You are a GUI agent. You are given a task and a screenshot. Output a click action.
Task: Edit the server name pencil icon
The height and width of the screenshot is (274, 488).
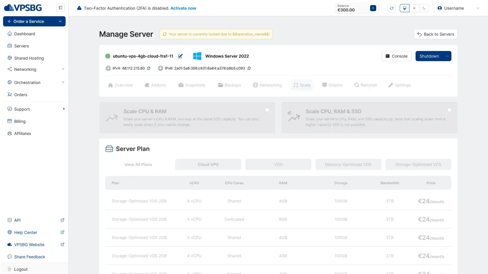(x=180, y=56)
